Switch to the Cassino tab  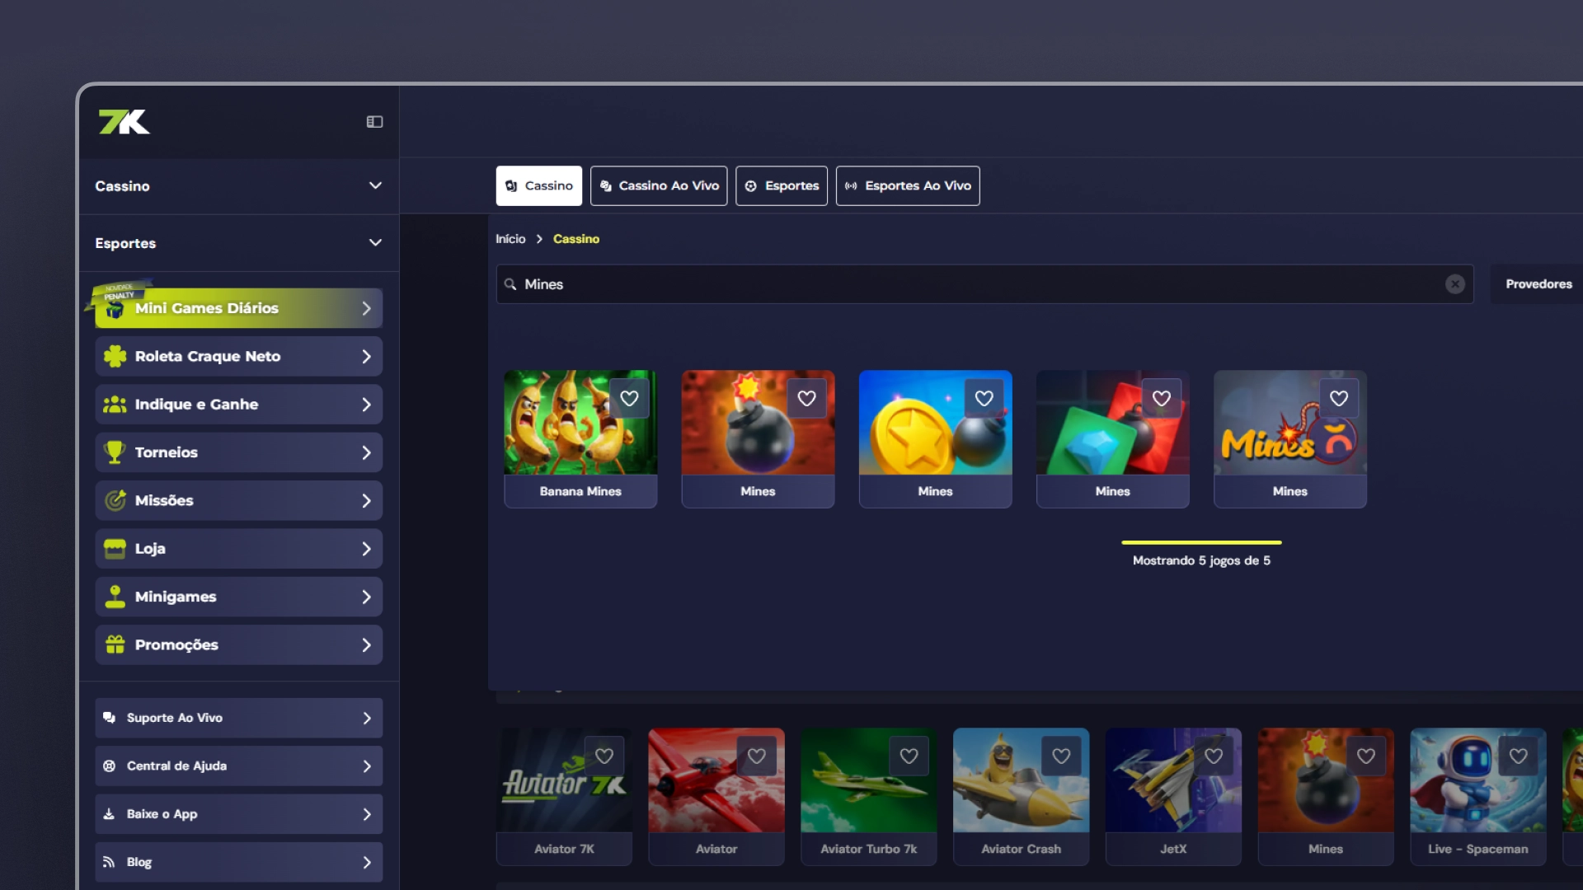click(538, 186)
